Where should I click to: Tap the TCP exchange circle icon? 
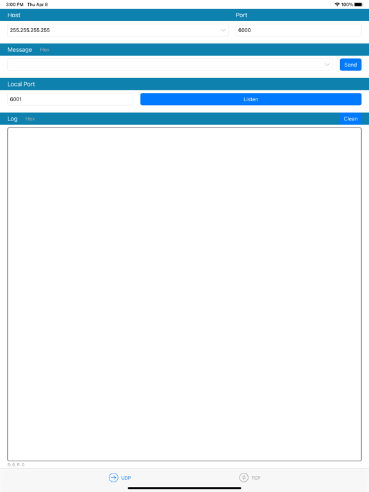(243, 477)
